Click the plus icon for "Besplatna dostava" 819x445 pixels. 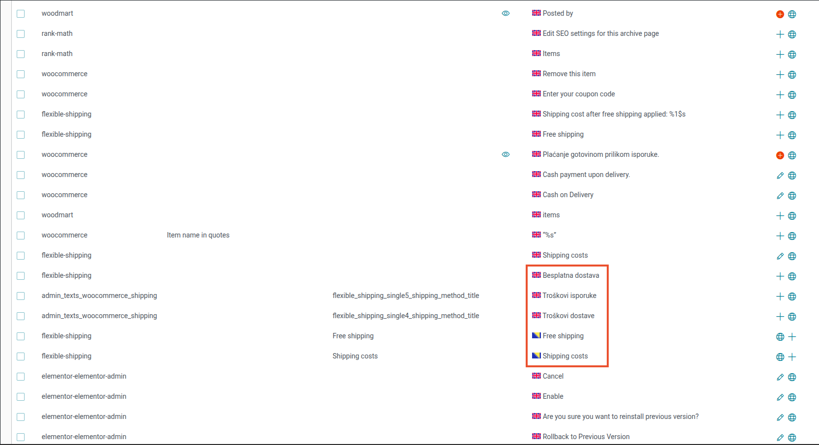coord(780,276)
